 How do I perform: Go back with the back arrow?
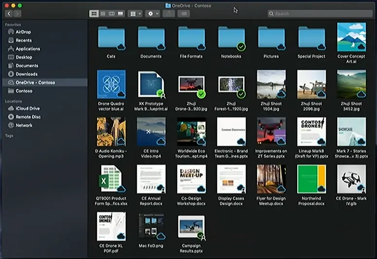[x=9, y=14]
